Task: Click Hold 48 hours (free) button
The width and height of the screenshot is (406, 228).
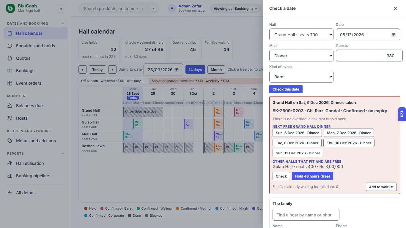Action: pos(312,176)
